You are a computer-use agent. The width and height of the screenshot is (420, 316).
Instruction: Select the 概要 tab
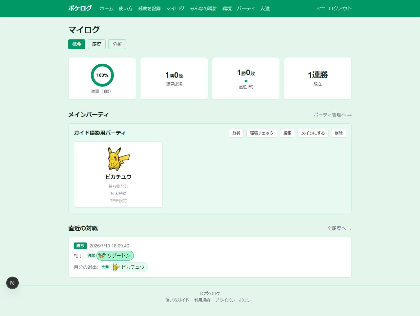point(77,44)
